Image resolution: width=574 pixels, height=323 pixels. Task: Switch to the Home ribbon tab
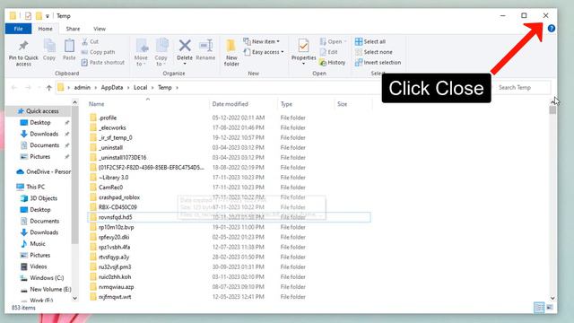pos(46,29)
